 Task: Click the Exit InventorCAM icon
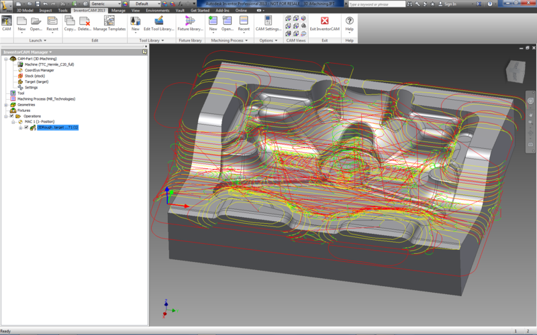[324, 22]
